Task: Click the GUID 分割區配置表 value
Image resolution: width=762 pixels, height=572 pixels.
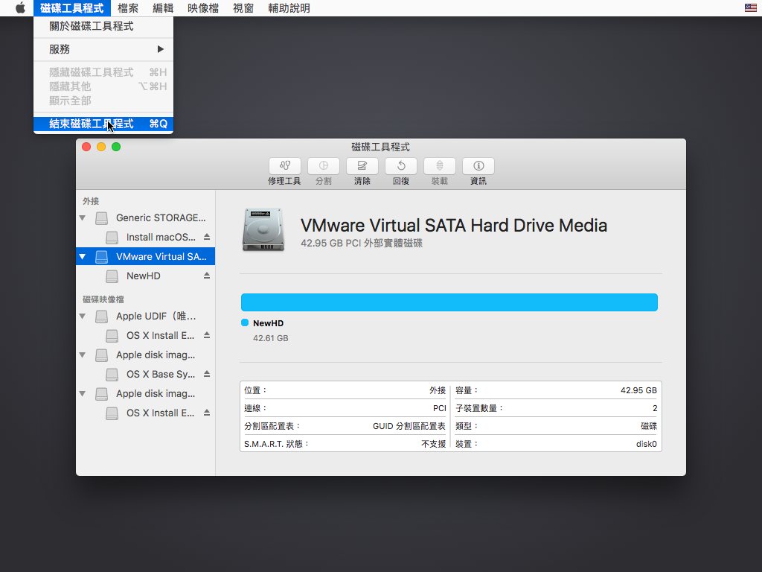Action: pos(409,426)
